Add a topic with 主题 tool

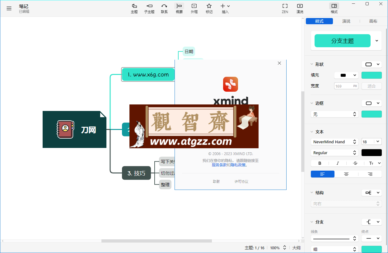pyautogui.click(x=134, y=8)
